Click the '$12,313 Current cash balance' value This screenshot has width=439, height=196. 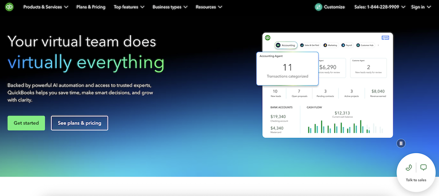point(342,115)
